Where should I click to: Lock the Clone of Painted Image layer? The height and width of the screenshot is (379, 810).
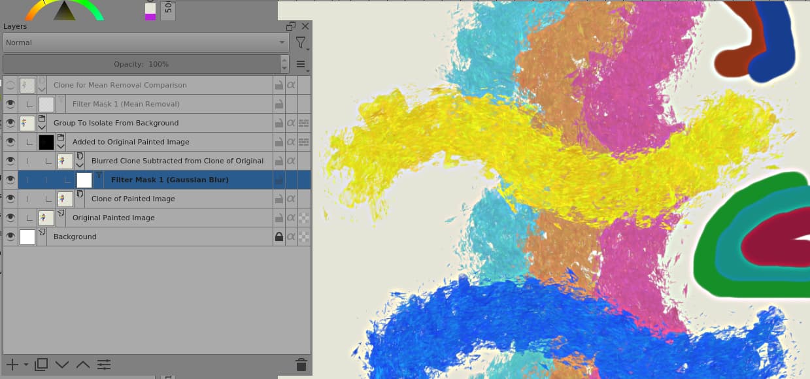pos(279,199)
